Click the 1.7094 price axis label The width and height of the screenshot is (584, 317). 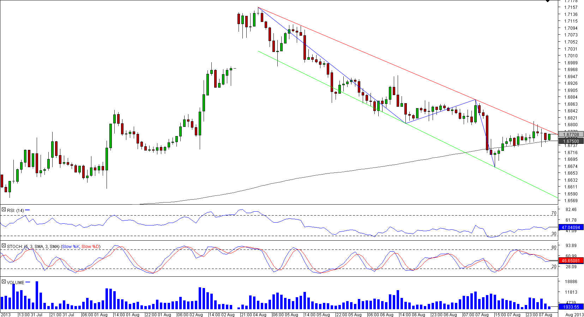coord(571,28)
